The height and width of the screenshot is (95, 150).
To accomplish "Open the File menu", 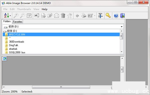I will tap(5, 9).
